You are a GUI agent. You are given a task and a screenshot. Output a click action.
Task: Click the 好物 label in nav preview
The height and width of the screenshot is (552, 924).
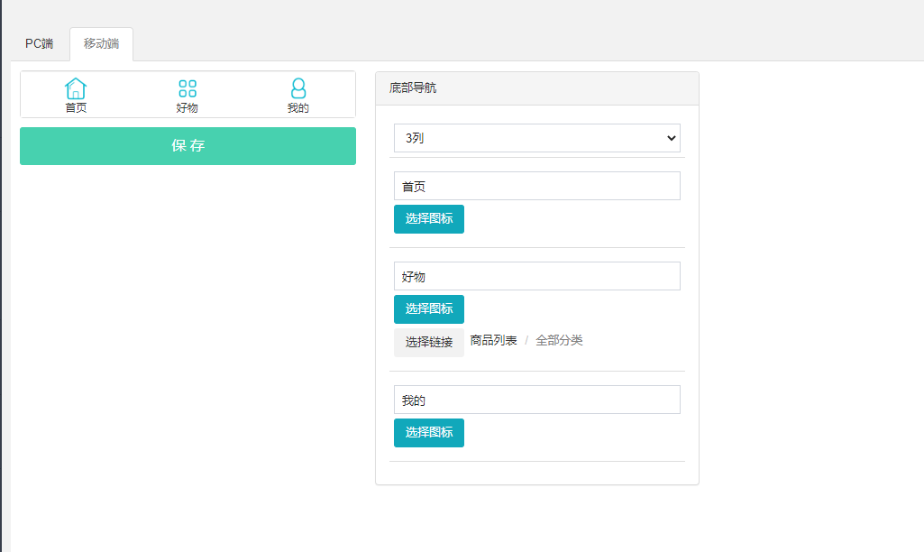187,108
